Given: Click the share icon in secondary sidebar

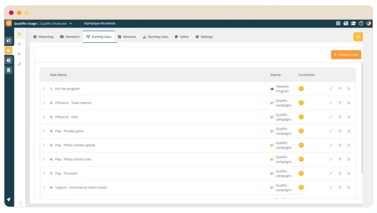Looking at the screenshot, I should pos(20,44).
